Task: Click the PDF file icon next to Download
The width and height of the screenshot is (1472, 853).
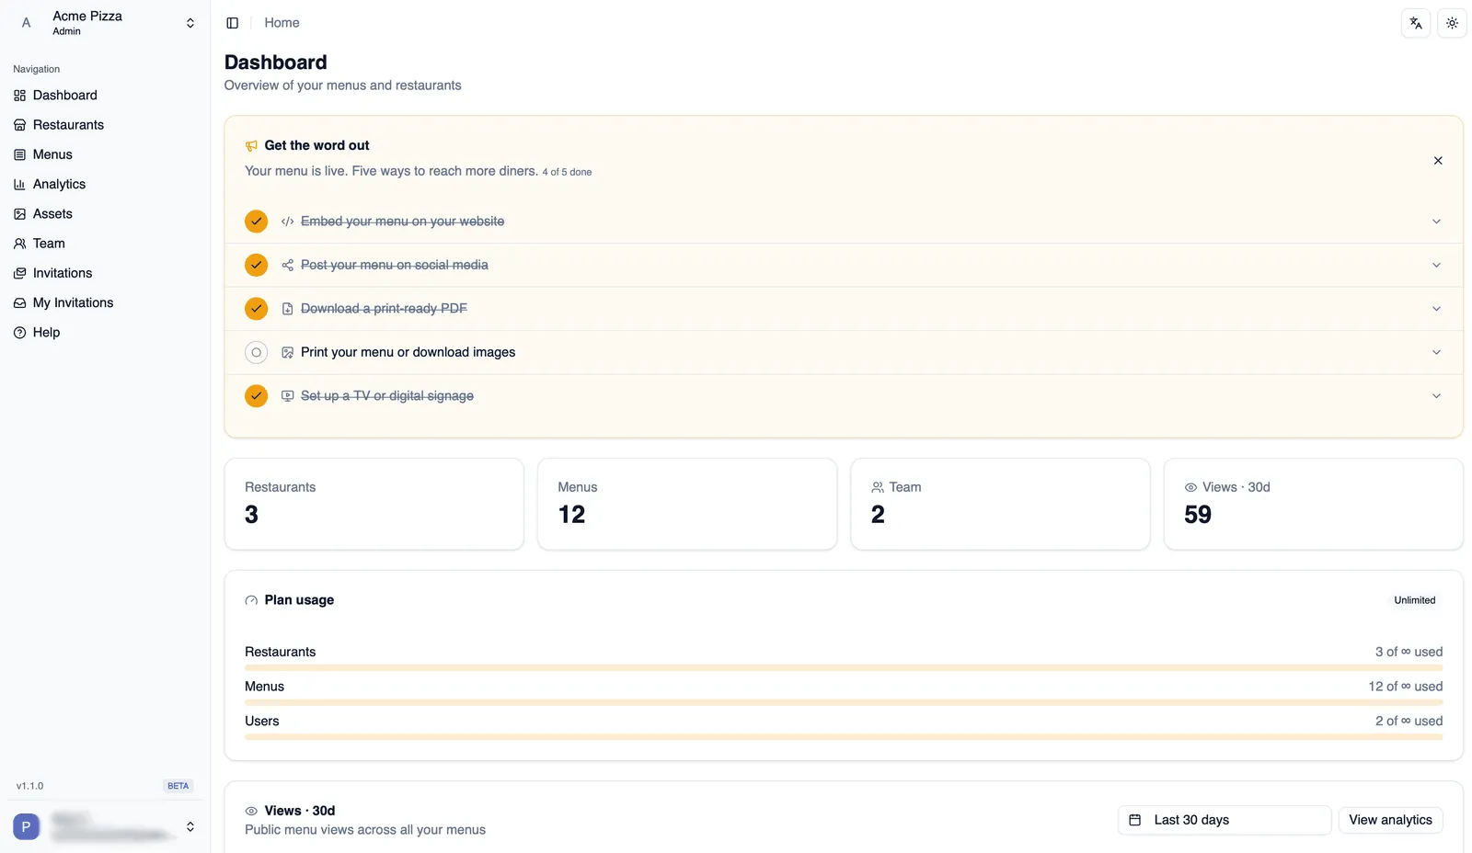Action: point(287,309)
